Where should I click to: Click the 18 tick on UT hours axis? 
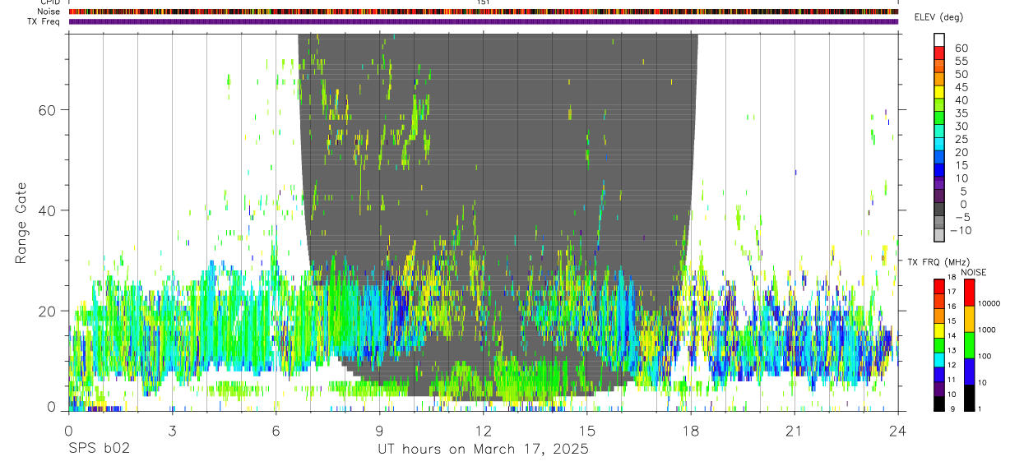point(690,431)
